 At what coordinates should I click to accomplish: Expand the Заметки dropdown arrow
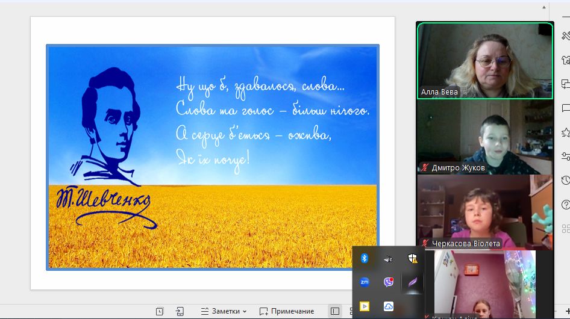(245, 311)
